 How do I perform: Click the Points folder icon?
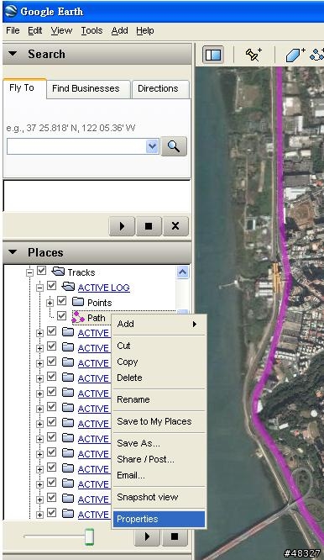(x=78, y=302)
